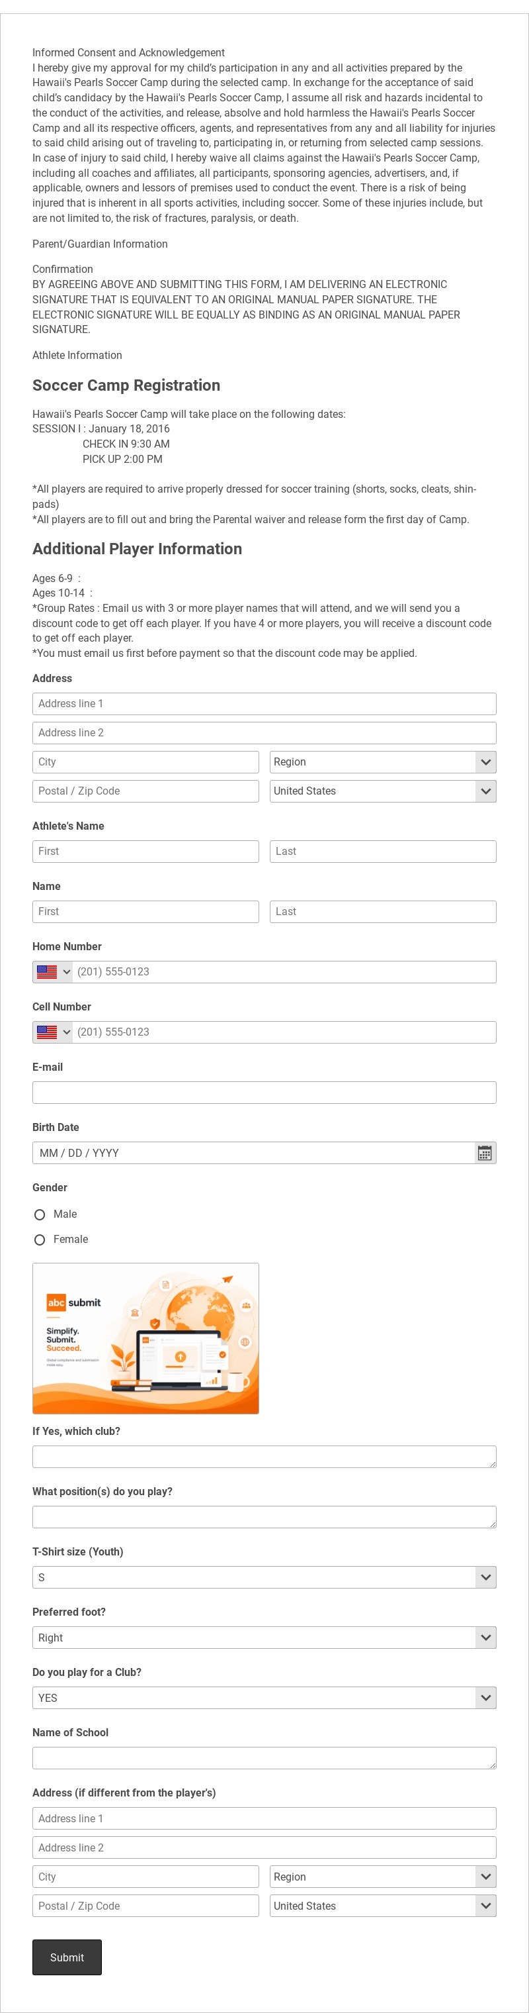Viewport: 529px width, 2013px height.
Task: Open Do you play for a Club dropdown
Action: pos(264,1697)
